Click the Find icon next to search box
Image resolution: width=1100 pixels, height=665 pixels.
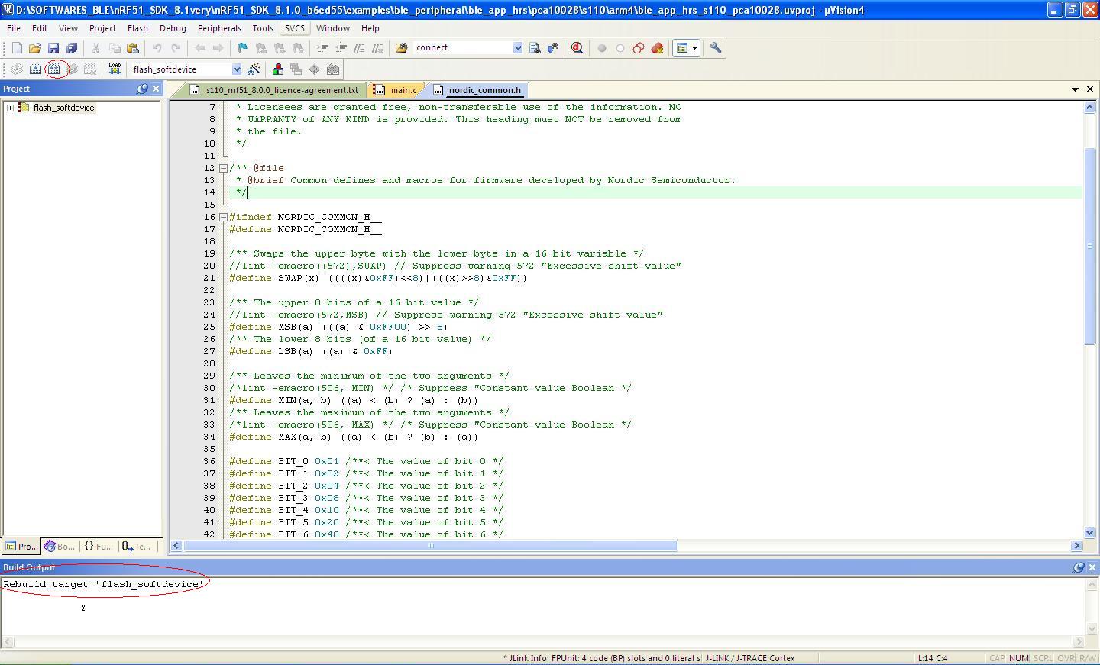coord(535,48)
